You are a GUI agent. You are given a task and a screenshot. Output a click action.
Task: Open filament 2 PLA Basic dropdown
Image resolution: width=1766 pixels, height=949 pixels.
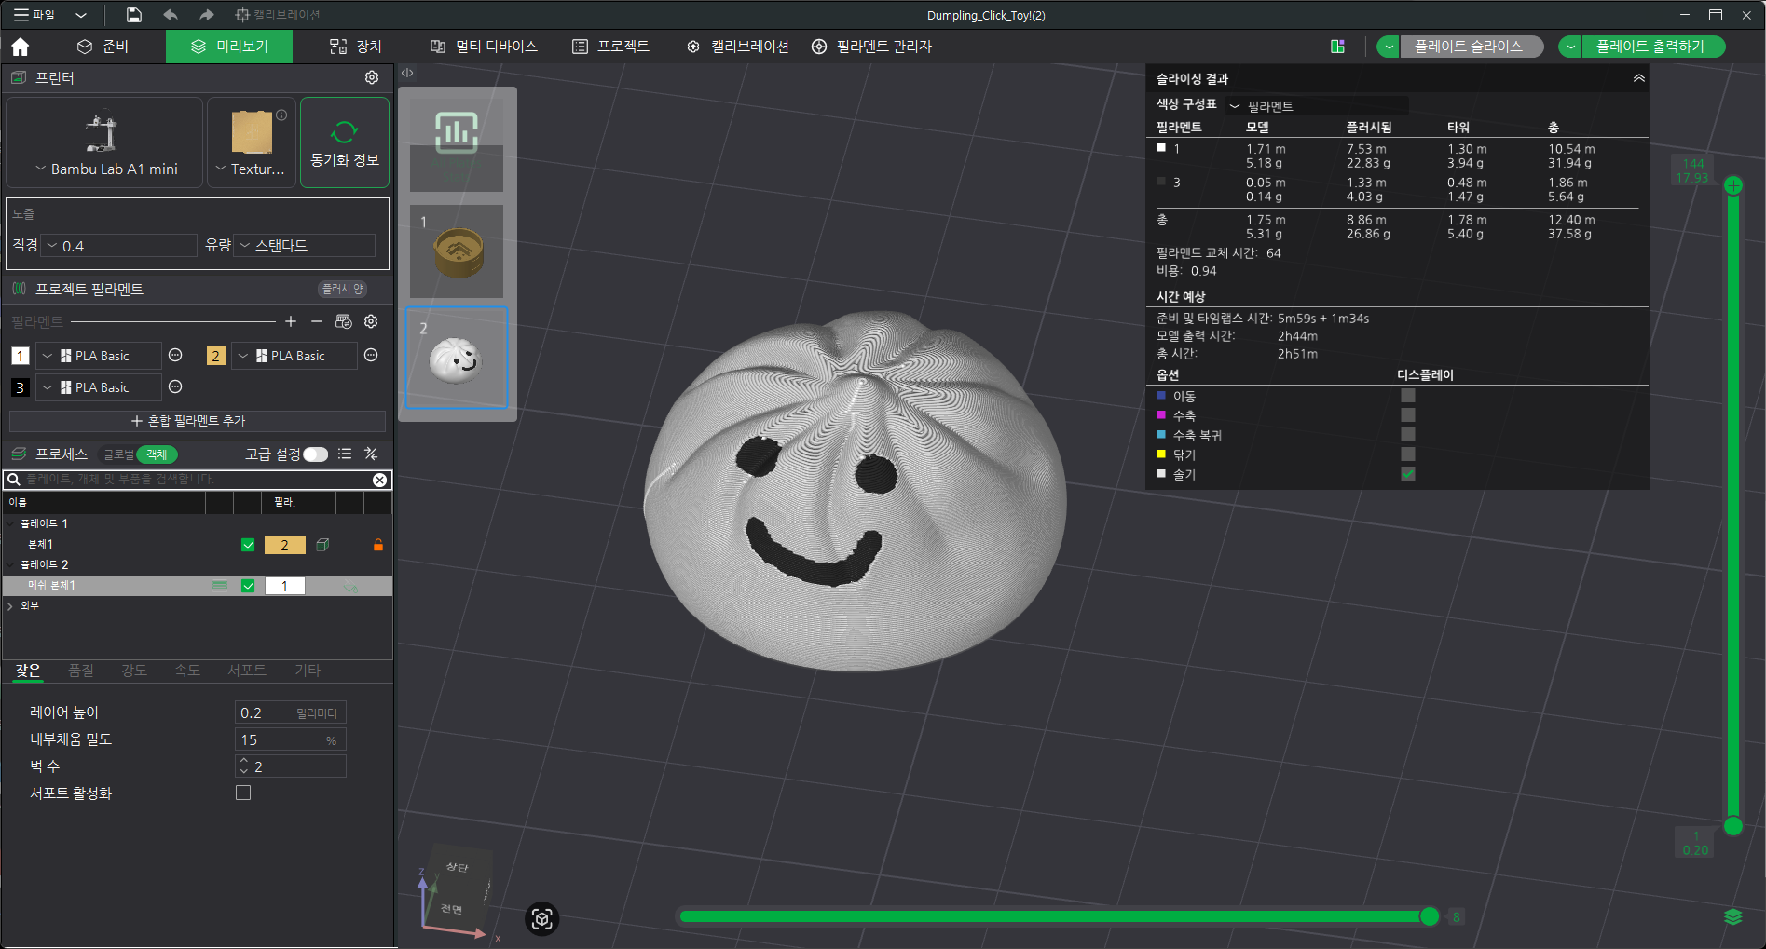[294, 356]
